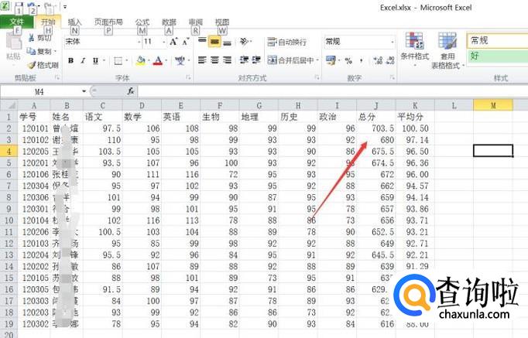Switch to the 开始 Home tab
528x338 pixels.
coord(47,22)
